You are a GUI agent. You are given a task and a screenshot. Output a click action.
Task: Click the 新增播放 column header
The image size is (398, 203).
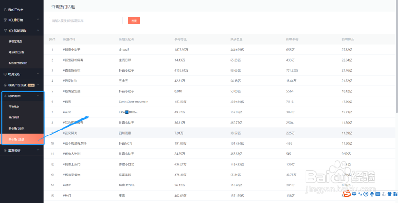pyautogui.click(x=348, y=39)
